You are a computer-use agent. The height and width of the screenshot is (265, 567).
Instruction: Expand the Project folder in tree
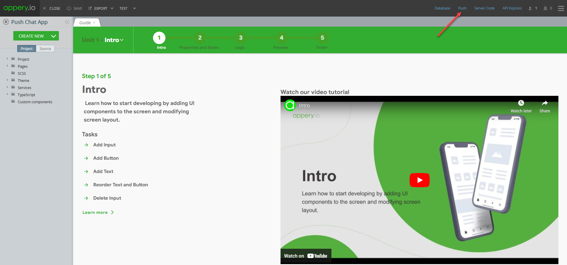click(7, 59)
